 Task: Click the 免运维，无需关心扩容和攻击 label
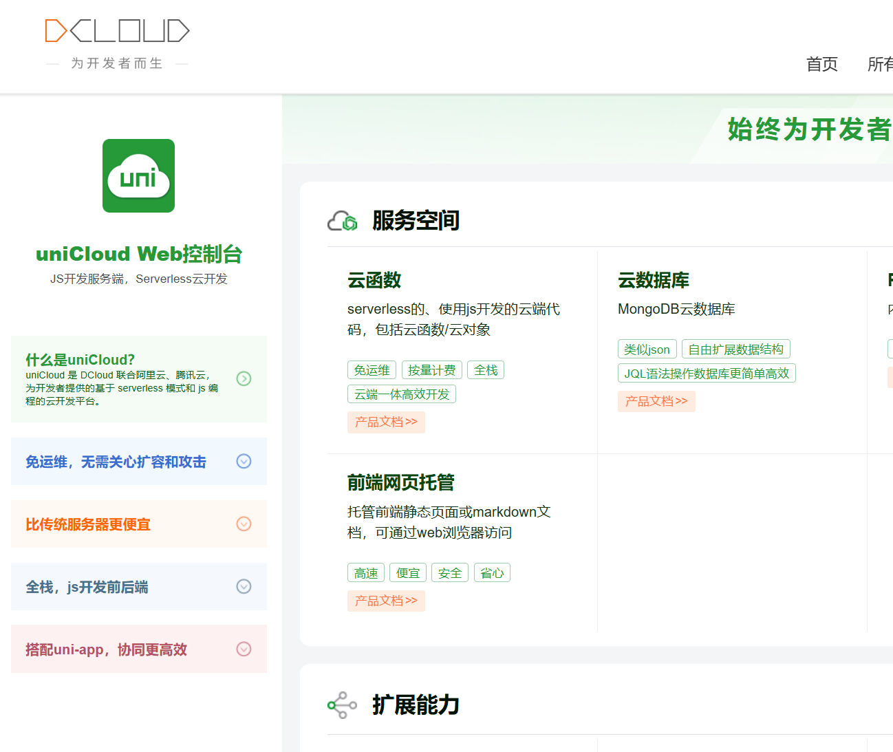coord(116,462)
